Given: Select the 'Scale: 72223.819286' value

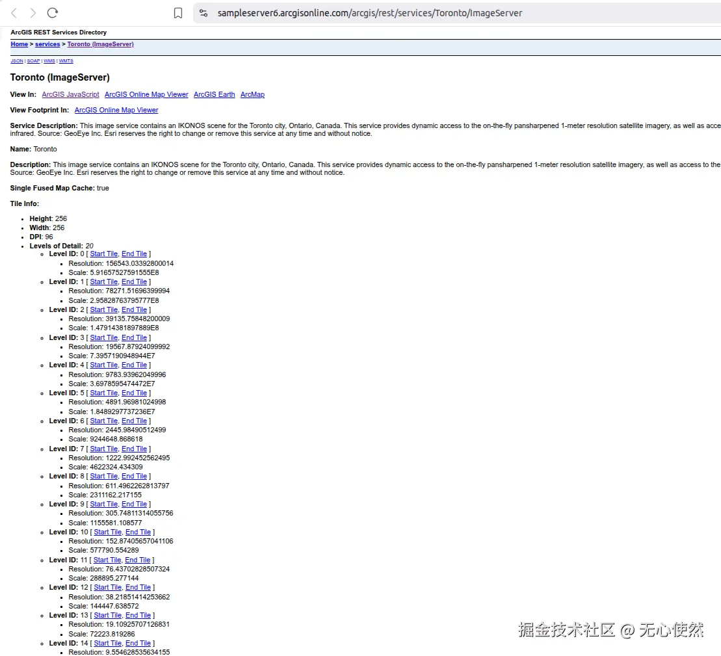Looking at the screenshot, I should pyautogui.click(x=101, y=634).
